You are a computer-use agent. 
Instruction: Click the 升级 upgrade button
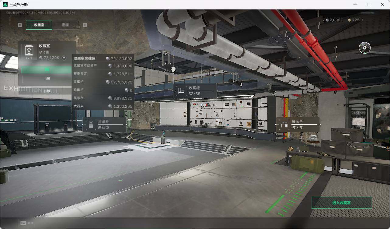click(x=47, y=91)
